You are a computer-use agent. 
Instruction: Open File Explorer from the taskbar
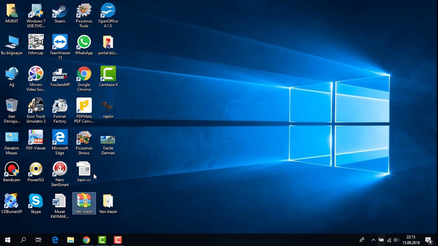(70, 240)
